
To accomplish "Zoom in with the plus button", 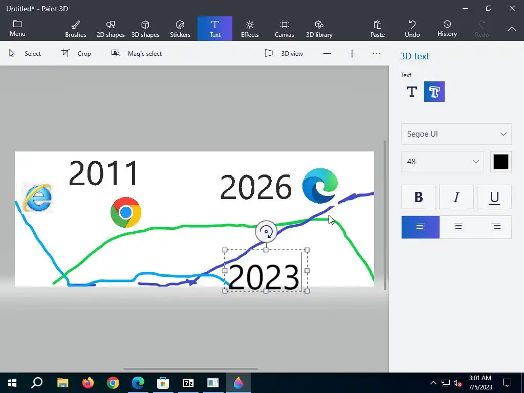I will (x=352, y=54).
